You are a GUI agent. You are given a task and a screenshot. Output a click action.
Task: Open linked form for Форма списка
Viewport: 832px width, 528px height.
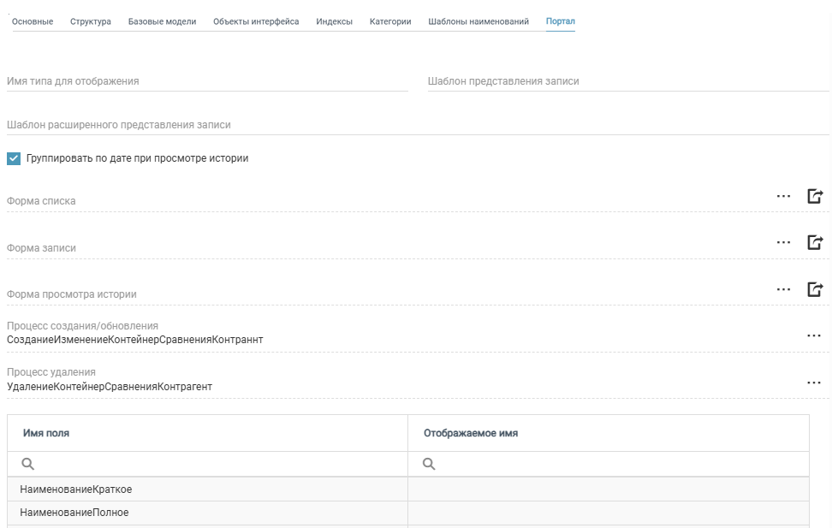tap(815, 197)
